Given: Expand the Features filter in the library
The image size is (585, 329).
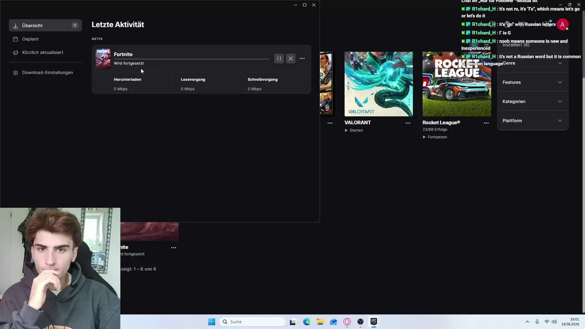Looking at the screenshot, I should click(532, 82).
